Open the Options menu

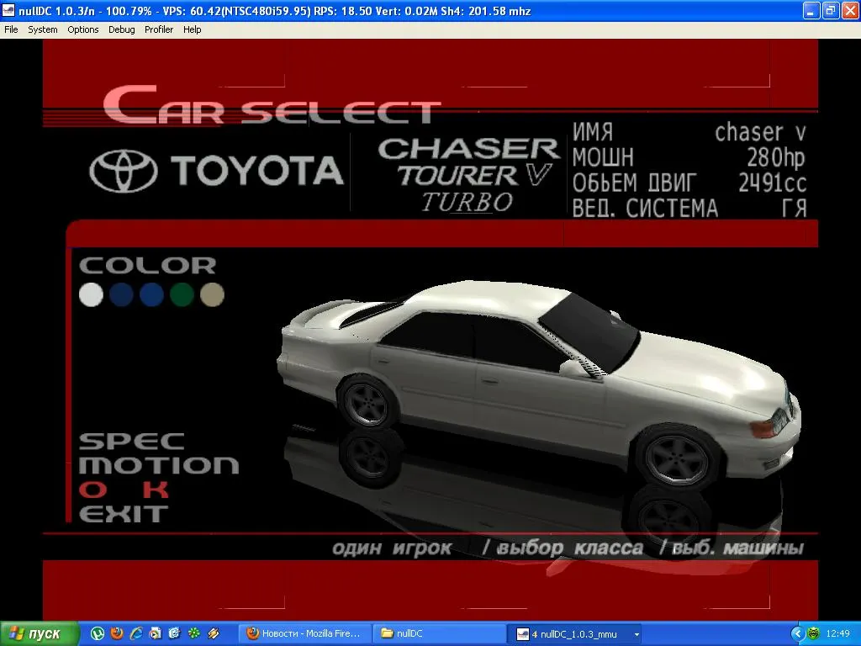tap(83, 29)
